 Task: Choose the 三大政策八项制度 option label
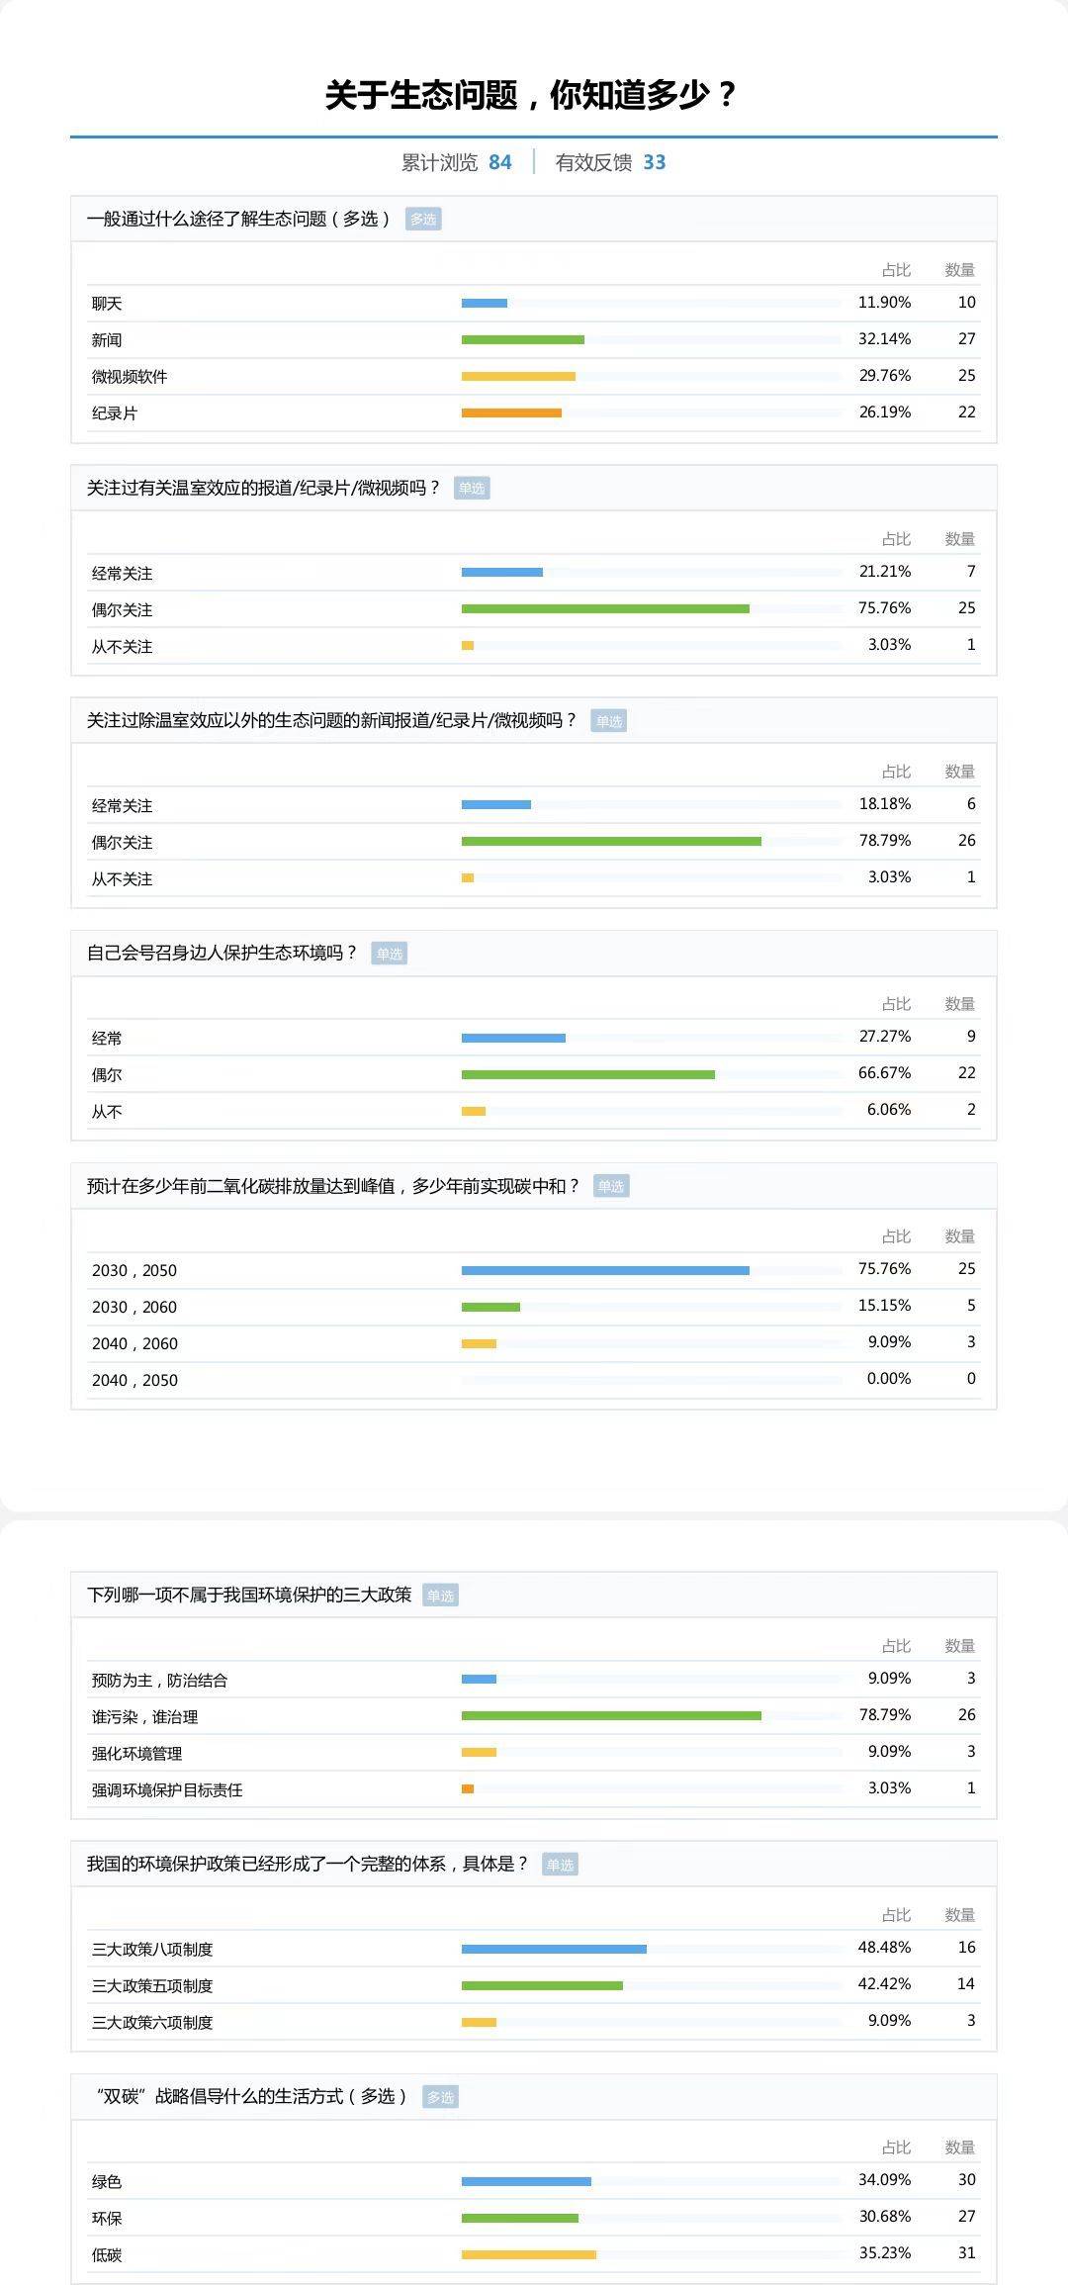click(x=152, y=1950)
